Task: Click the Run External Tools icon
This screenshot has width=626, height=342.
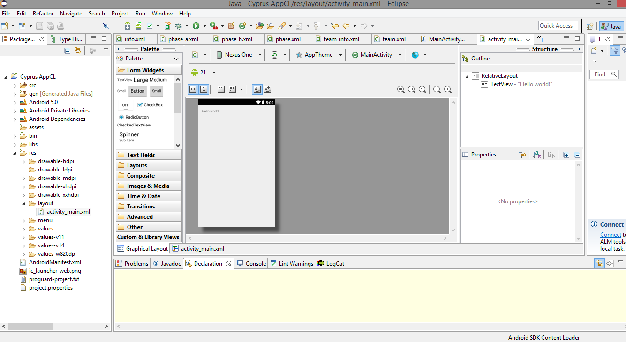Action: click(x=214, y=26)
